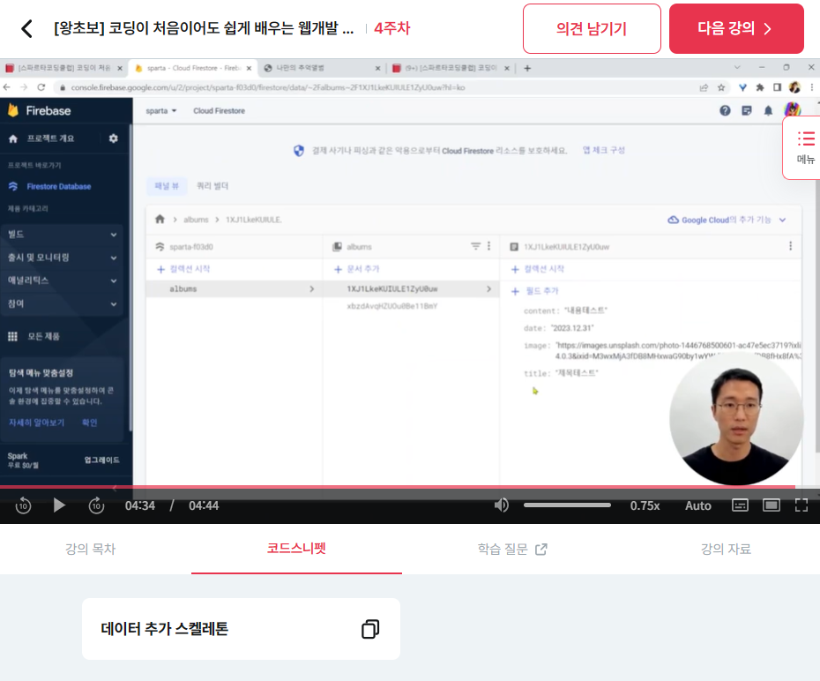Toggle video captions icon
The height and width of the screenshot is (681, 820).
[740, 505]
